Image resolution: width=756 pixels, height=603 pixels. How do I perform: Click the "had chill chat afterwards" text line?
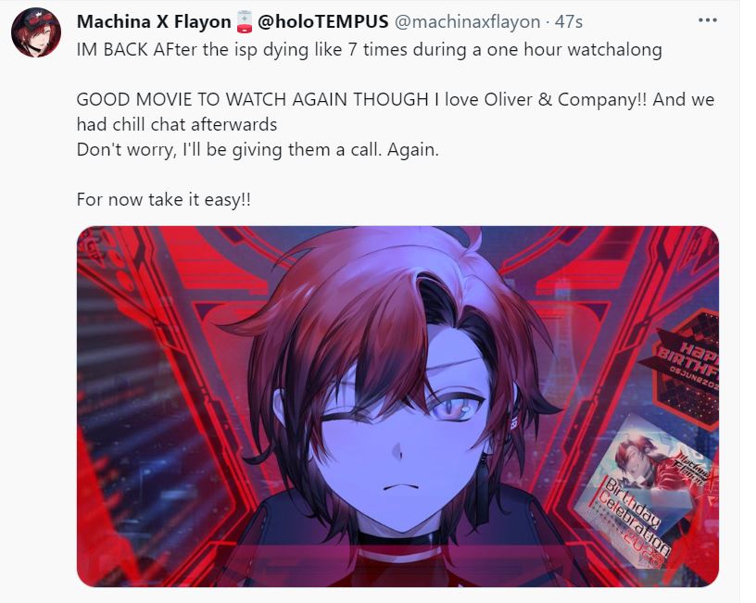tap(177, 124)
